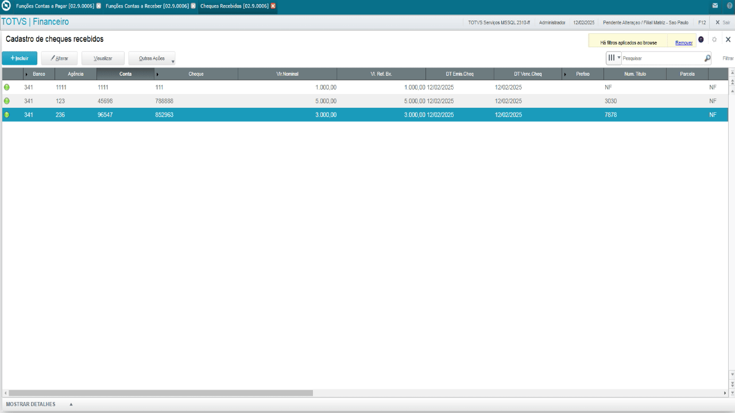Click account value 96547
The height and width of the screenshot is (413, 735).
click(x=105, y=115)
